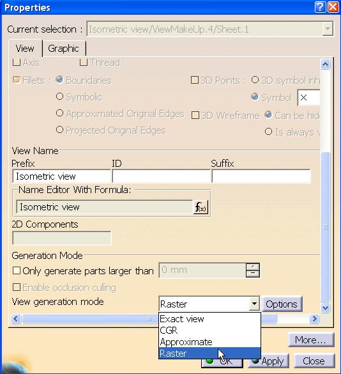
Task: Expand the View generation mode dropdown arrow
Action: (x=255, y=304)
